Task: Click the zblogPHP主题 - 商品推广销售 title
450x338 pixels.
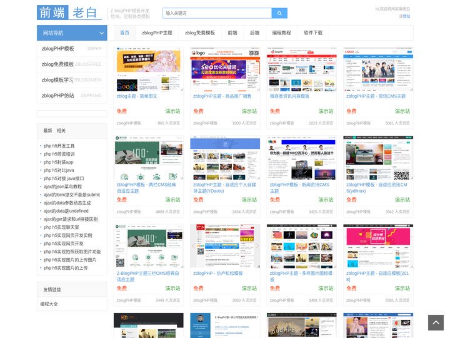Action: 222,96
